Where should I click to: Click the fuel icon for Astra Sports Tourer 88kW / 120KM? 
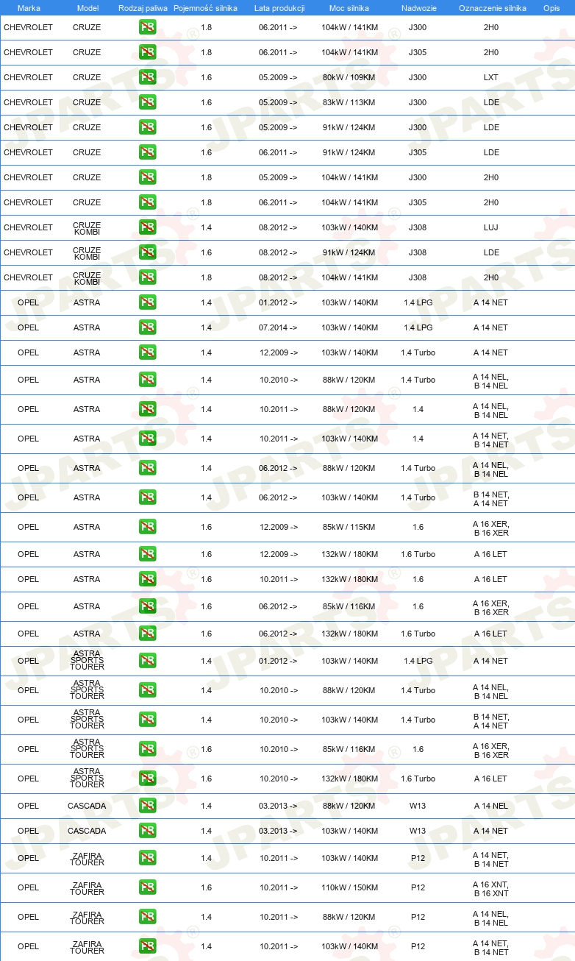coord(147,690)
